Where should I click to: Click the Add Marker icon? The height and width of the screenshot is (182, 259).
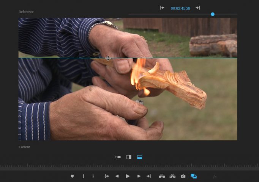click(72, 176)
